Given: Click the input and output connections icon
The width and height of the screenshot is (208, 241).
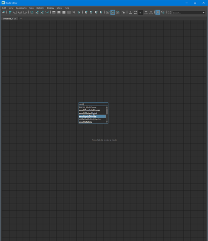Looking at the screenshot, I should pyautogui.click(x=20, y=13).
